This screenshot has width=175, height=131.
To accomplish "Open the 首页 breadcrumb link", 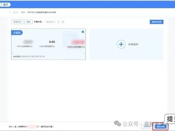I will pos(23,12).
